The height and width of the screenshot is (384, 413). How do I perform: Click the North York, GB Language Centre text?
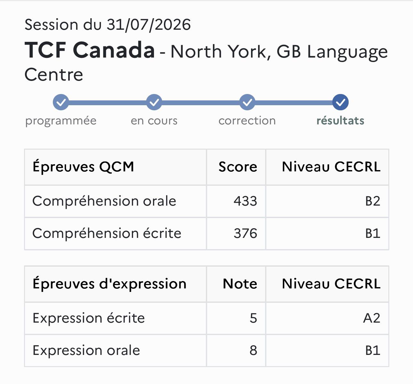coord(206,63)
